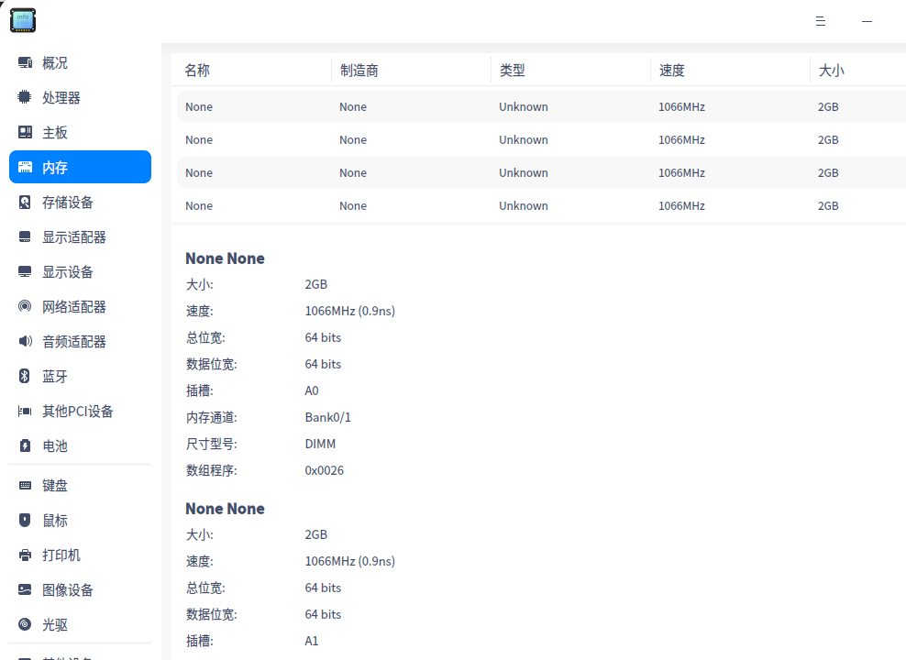Image resolution: width=906 pixels, height=660 pixels.
Task: Select the first memory row in table
Action: [541, 107]
